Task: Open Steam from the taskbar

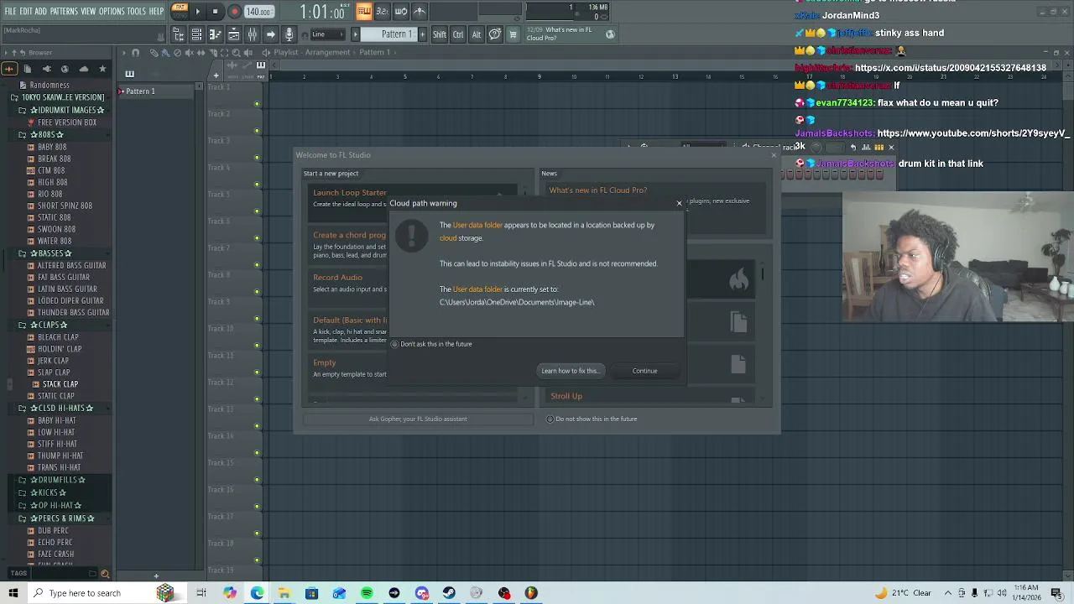Action: click(x=449, y=593)
